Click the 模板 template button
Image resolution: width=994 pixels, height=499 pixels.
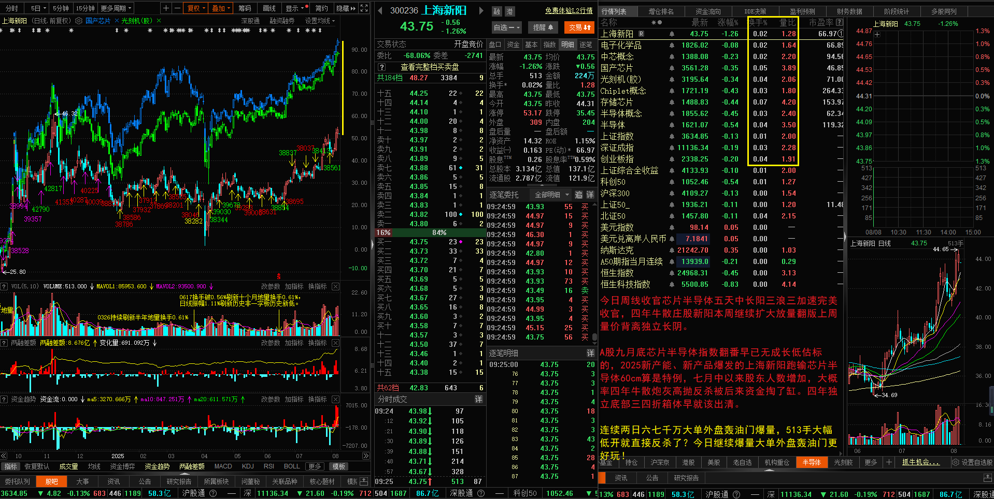click(339, 466)
